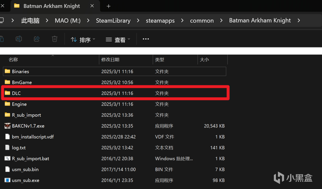Sort by the 类型 column header
The height and width of the screenshot is (189, 322).
pos(159,60)
